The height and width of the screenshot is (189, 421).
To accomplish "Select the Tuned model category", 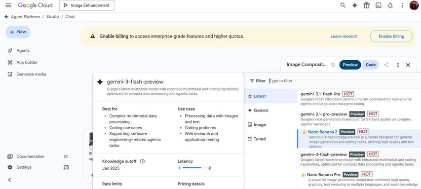I will tap(270, 139).
